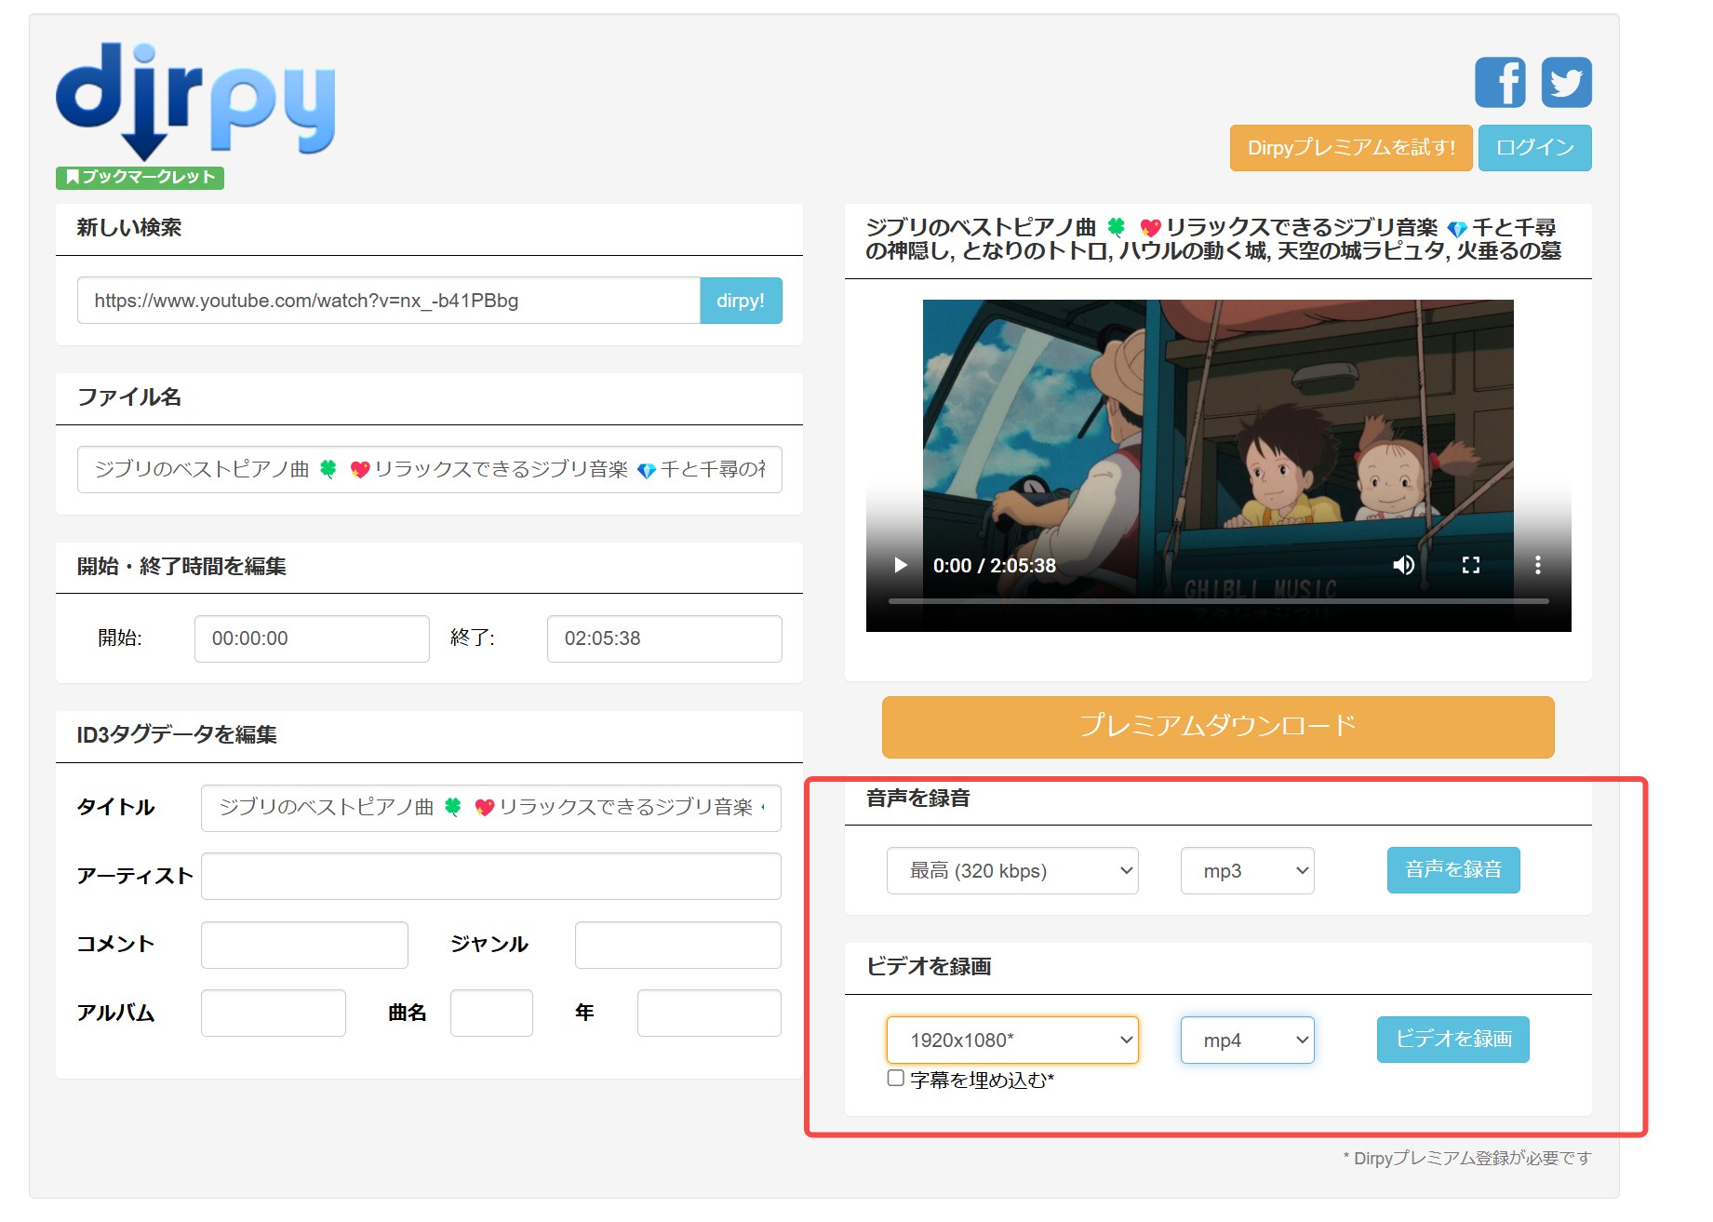The width and height of the screenshot is (1713, 1222).
Task: Focus the 年 year field
Action: [x=709, y=1013]
